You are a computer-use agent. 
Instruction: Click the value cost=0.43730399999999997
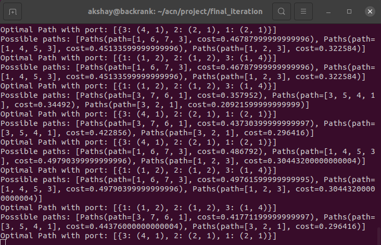pyautogui.click(x=253, y=123)
